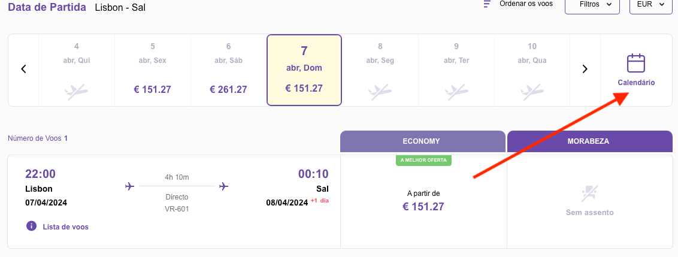Click the no-flight plane icon under 9 abr
The image size is (678, 257).
click(456, 91)
